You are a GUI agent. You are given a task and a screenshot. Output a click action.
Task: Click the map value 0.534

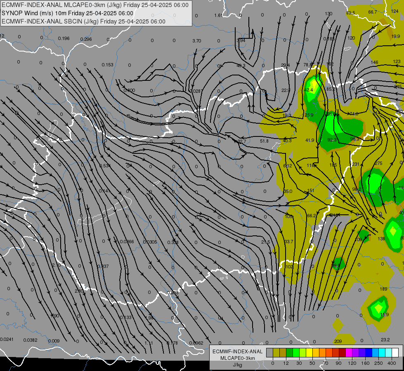tap(105, 166)
